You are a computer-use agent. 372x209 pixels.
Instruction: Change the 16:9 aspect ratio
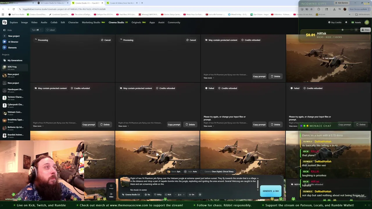click(x=168, y=195)
